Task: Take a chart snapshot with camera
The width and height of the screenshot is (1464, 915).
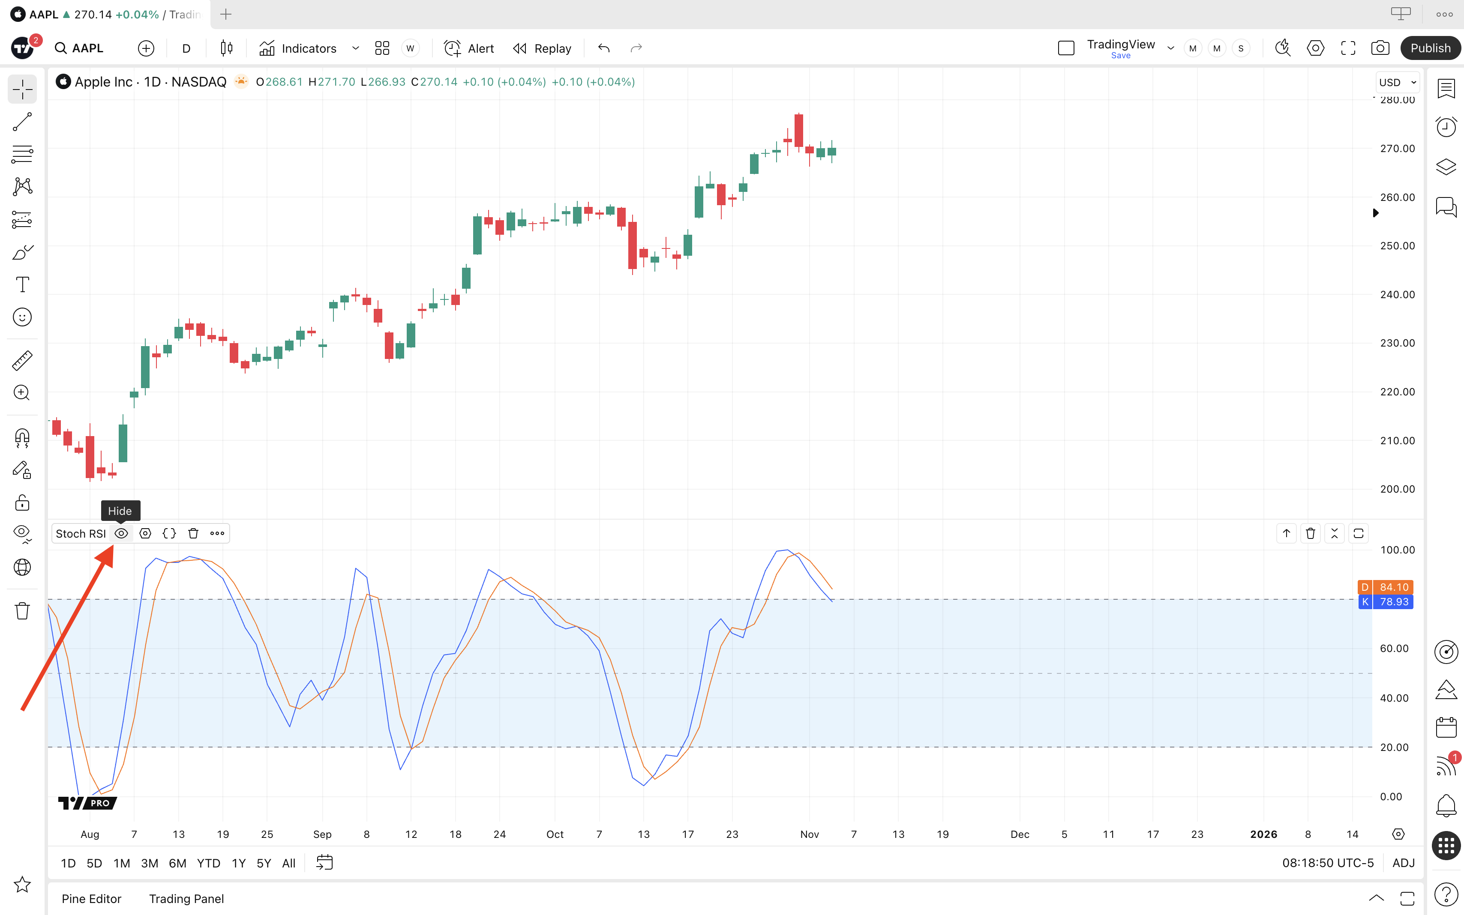Action: pyautogui.click(x=1380, y=48)
